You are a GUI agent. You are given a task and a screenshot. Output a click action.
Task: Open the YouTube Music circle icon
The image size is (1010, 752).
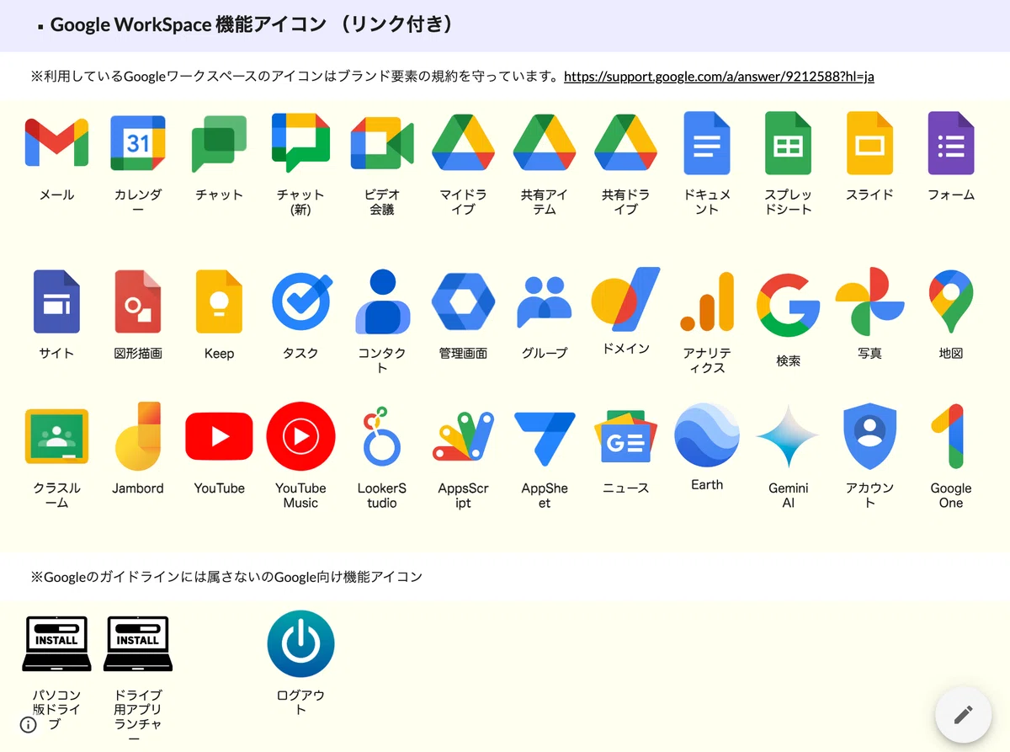300,436
